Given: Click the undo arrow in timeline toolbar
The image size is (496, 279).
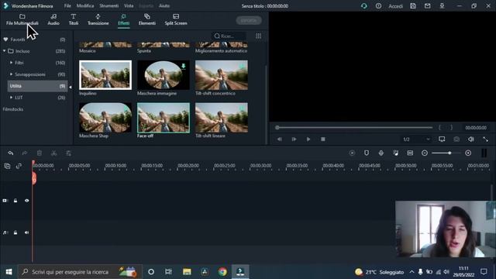Looking at the screenshot, I should [x=10, y=153].
